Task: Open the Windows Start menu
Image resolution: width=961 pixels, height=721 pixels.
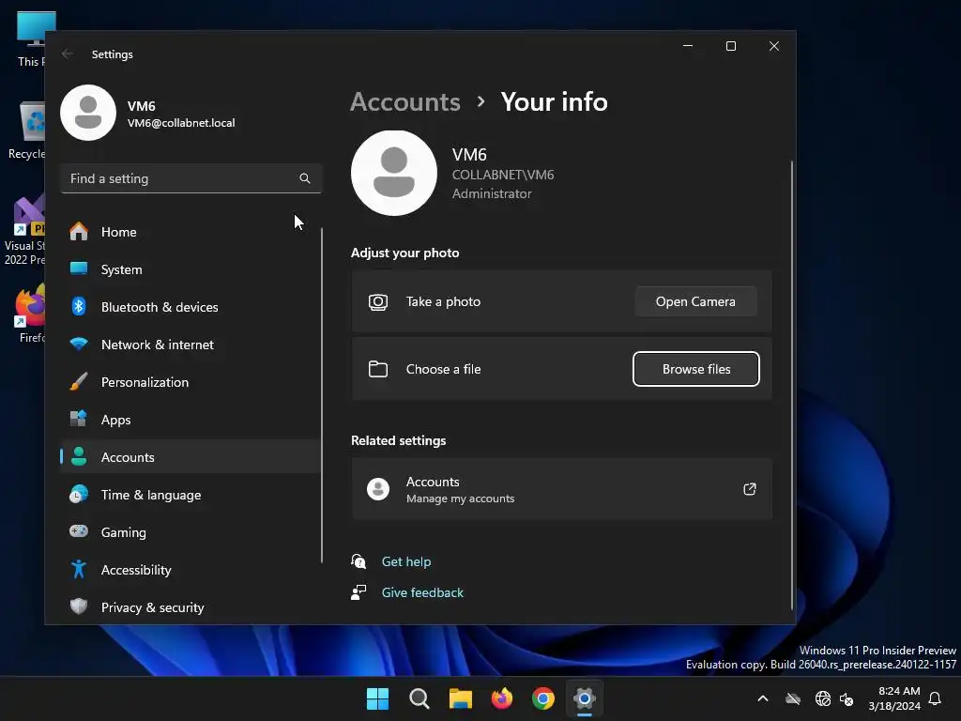Action: pos(377,698)
